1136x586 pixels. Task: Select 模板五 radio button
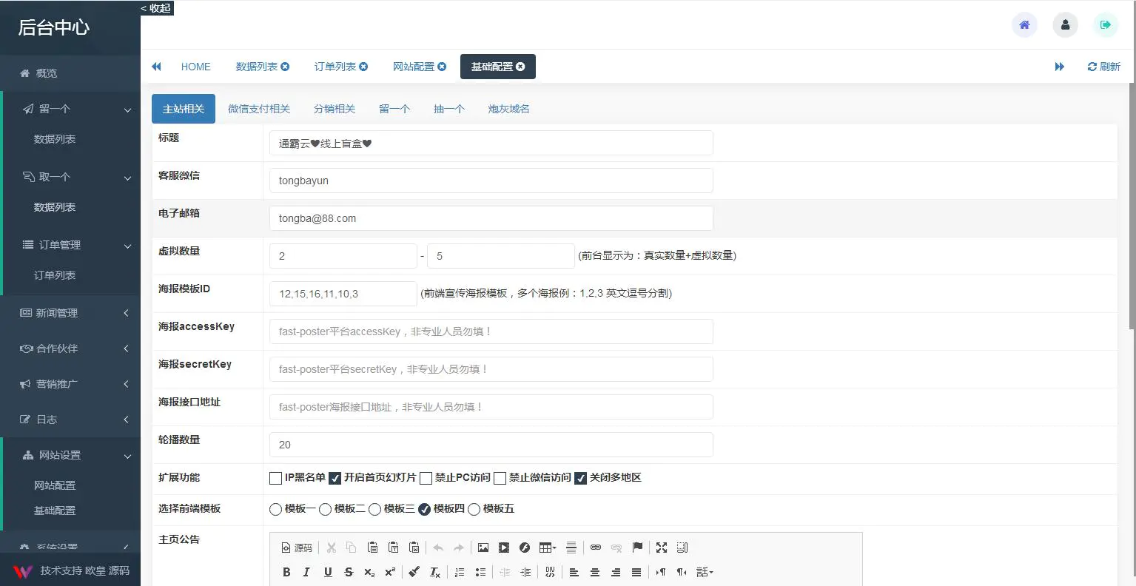(474, 509)
